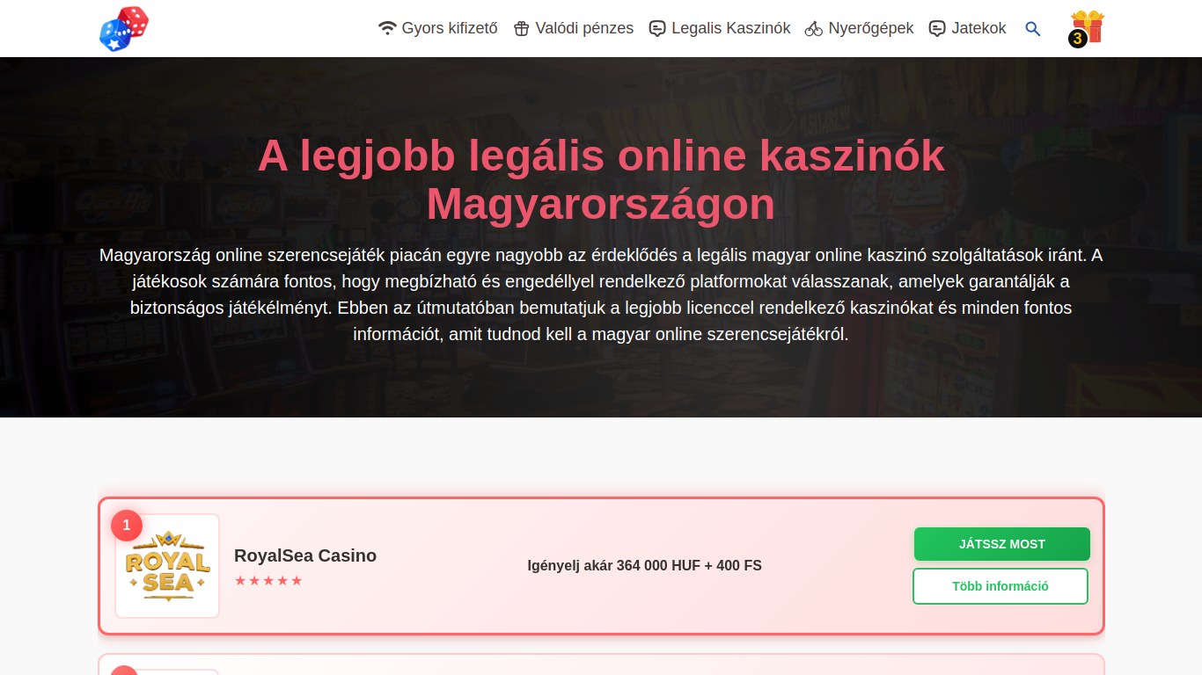Open the search magnifier icon

(x=1033, y=29)
